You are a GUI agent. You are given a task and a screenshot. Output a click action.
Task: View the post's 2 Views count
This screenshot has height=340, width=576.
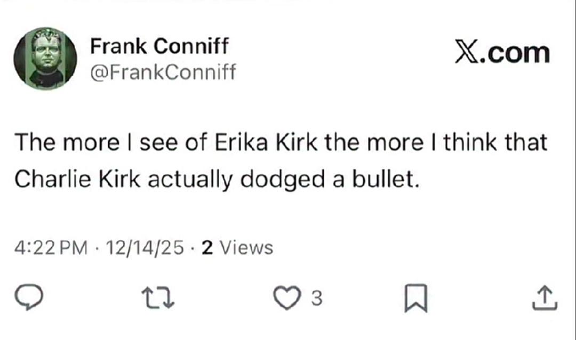[x=237, y=248]
